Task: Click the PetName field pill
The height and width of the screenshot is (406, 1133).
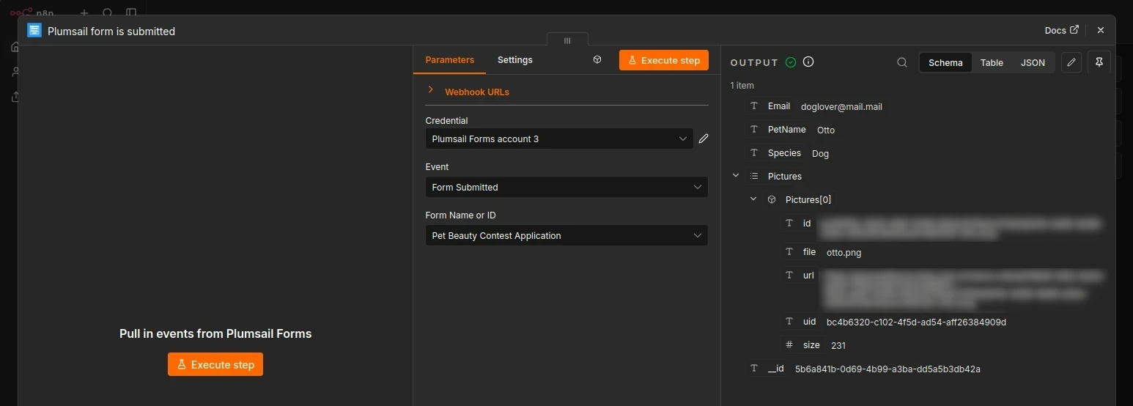Action: click(x=778, y=130)
